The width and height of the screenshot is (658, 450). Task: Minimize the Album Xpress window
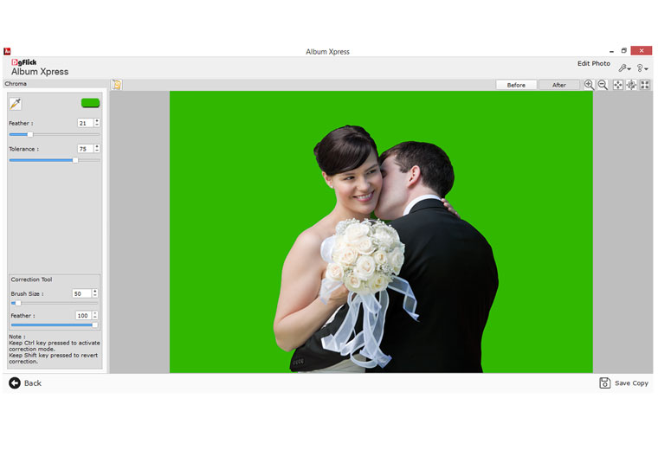pos(611,51)
